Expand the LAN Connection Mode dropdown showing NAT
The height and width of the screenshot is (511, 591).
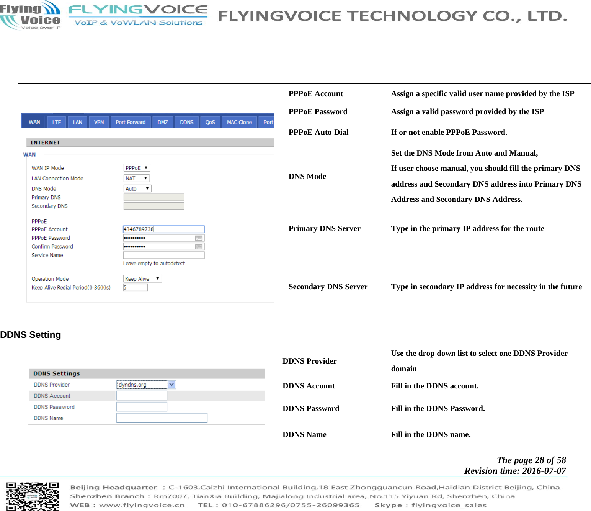(137, 178)
